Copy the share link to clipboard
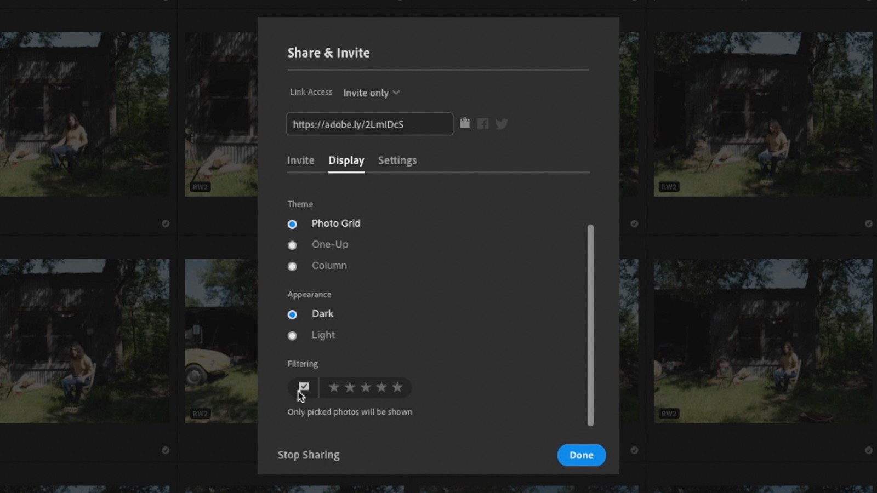This screenshot has height=493, width=877. (x=464, y=123)
